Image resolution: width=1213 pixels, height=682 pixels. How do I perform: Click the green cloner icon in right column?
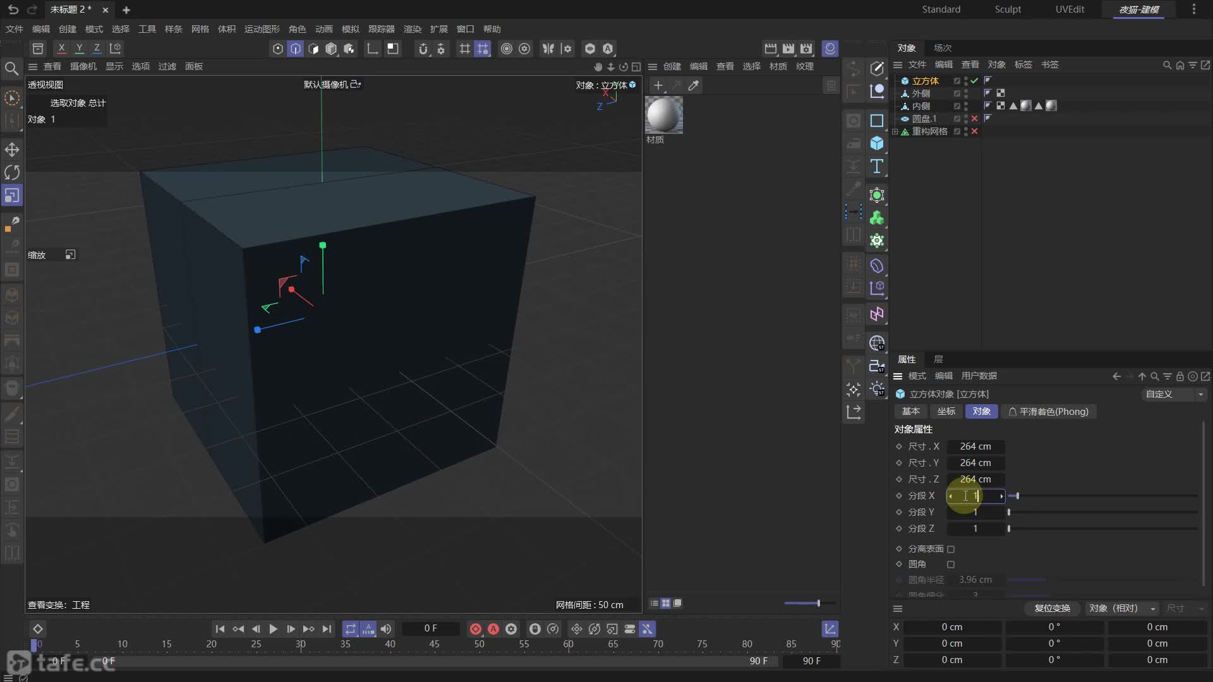[877, 218]
